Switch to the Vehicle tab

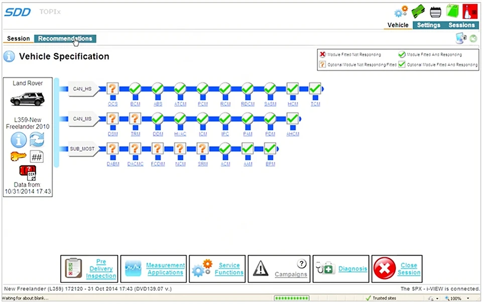pos(398,25)
